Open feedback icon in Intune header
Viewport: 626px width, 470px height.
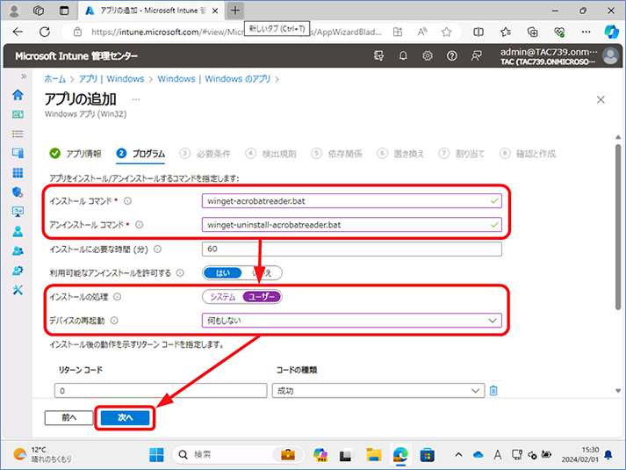pyautogui.click(x=476, y=56)
